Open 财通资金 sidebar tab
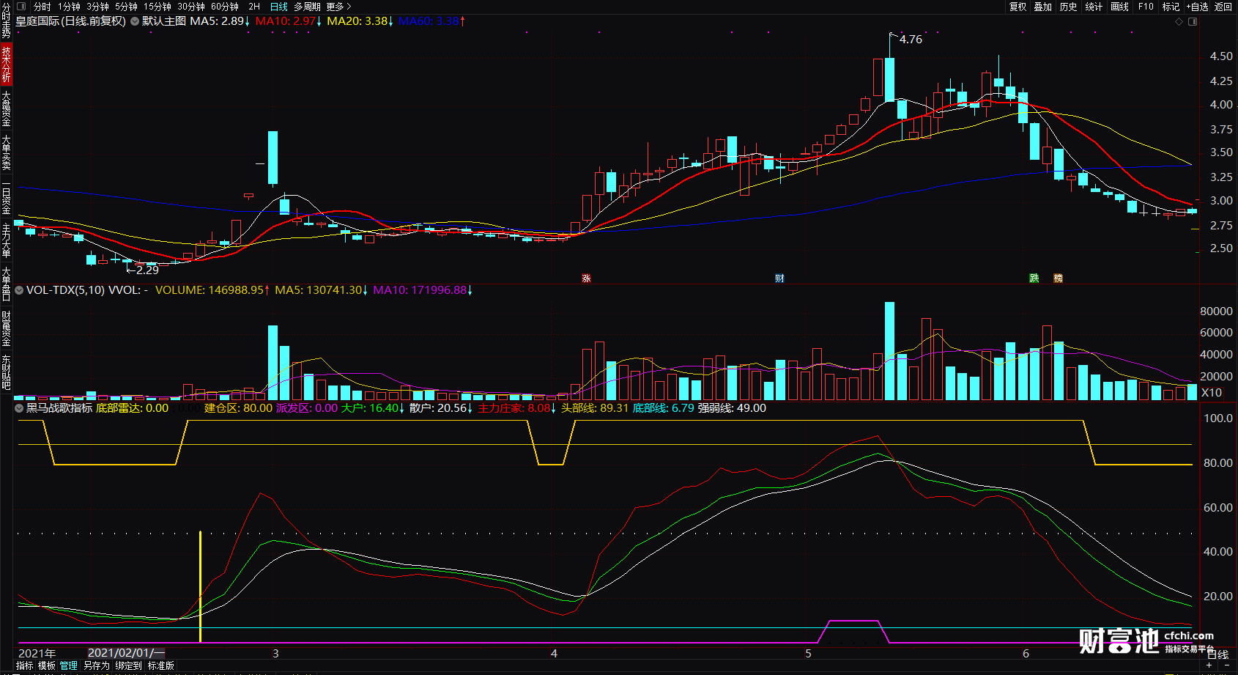 tap(6, 328)
